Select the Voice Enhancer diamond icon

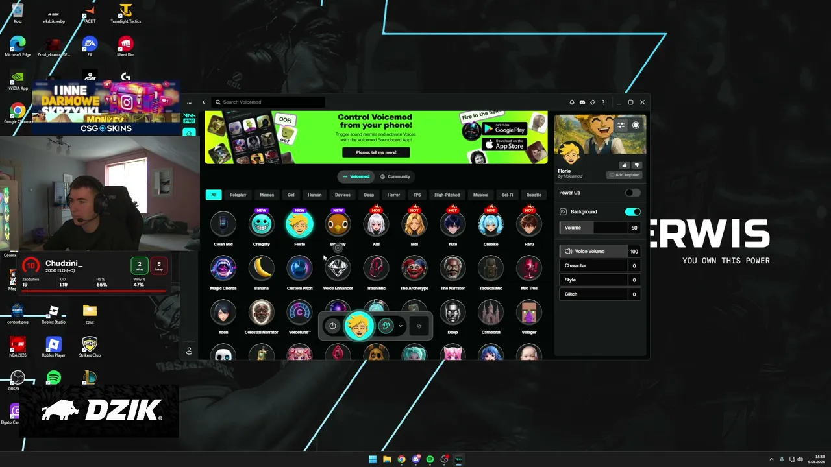(x=338, y=269)
